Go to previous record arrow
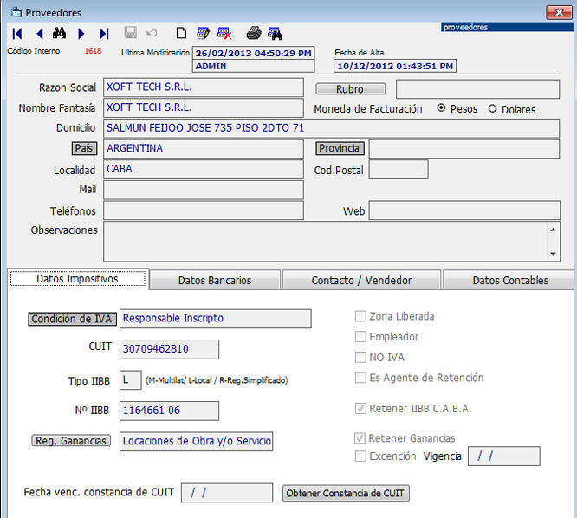Screen dimensions: 577x518 click(39, 34)
